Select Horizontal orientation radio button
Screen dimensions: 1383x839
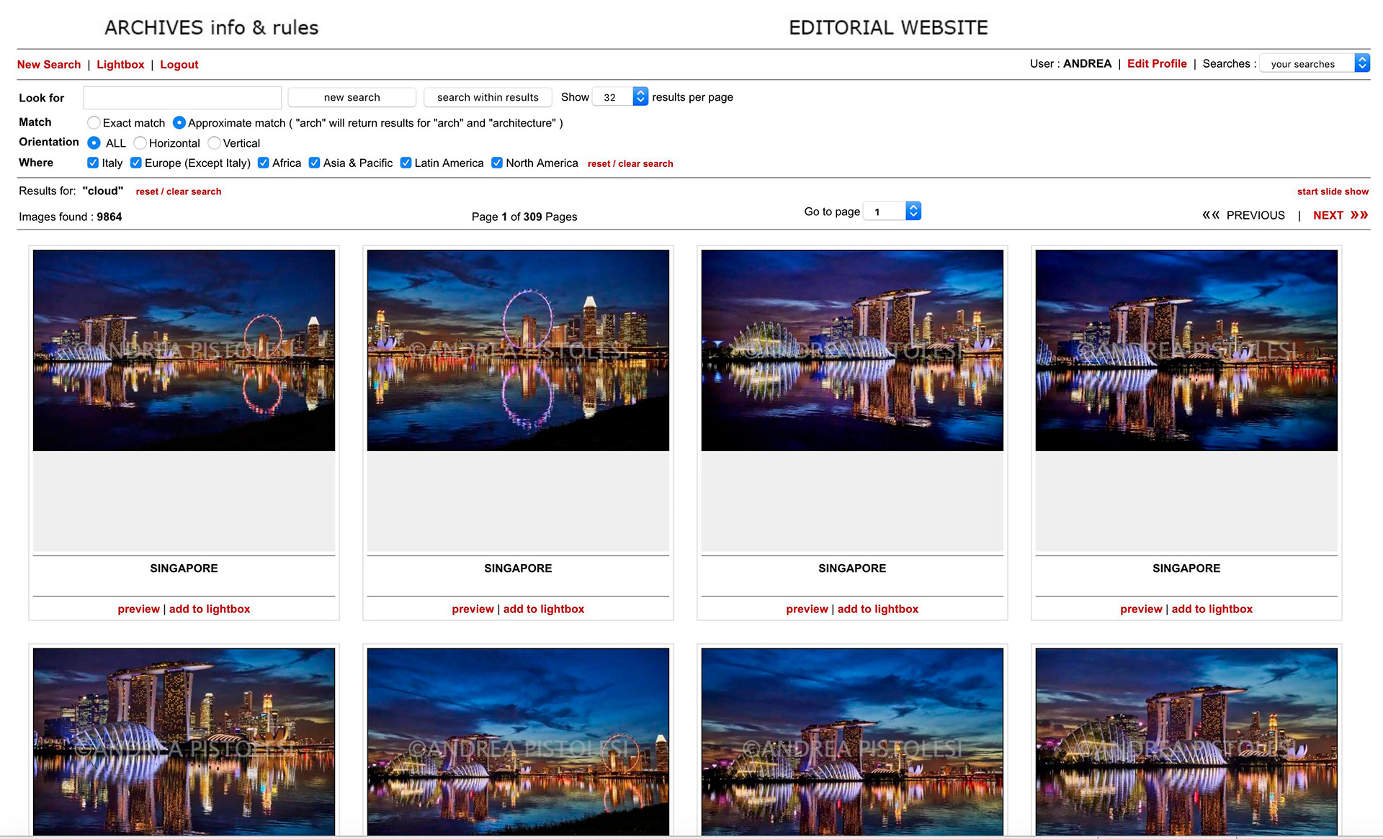point(140,142)
